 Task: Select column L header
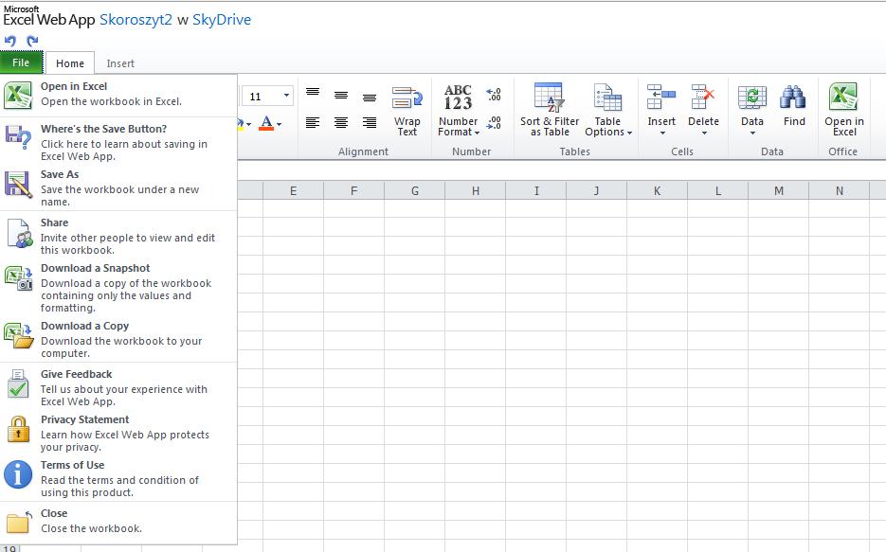718,190
